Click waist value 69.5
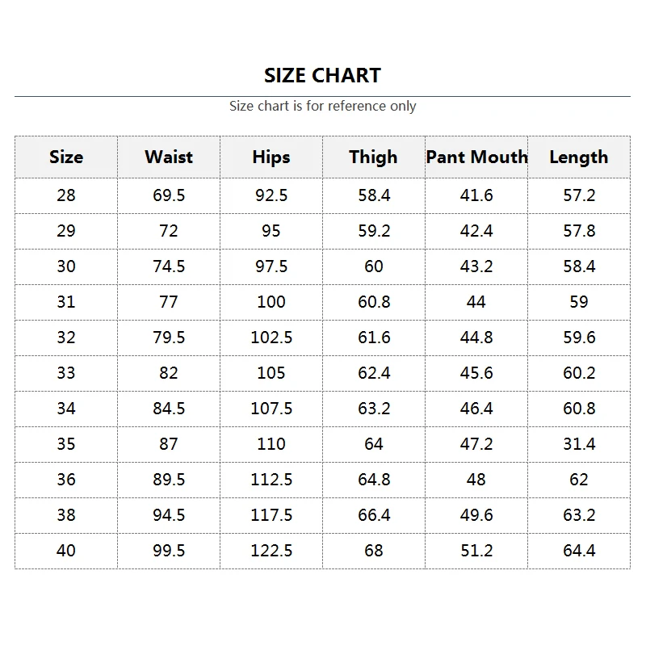 (169, 195)
